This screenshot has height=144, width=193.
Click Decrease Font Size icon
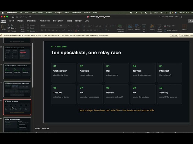[72, 26]
